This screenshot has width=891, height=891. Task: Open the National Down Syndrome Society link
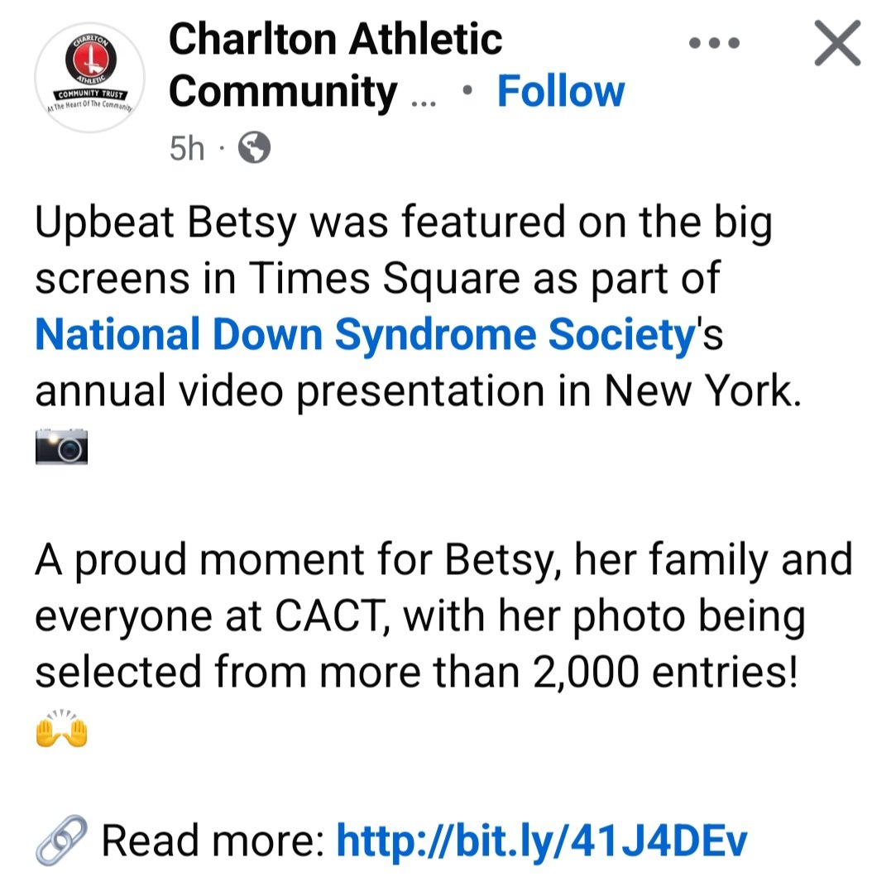coord(366,334)
